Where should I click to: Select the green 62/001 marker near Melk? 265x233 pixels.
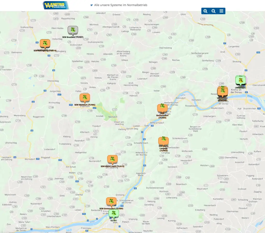pos(114,214)
